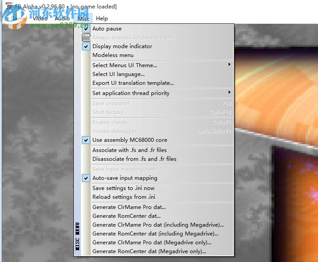This screenshot has width=318, height=262.
Task: Select Generate ClrMame Pro dat (including Megadrive)...
Action: (157, 225)
